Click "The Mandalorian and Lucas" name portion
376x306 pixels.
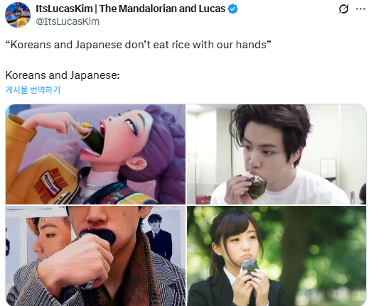tap(162, 9)
